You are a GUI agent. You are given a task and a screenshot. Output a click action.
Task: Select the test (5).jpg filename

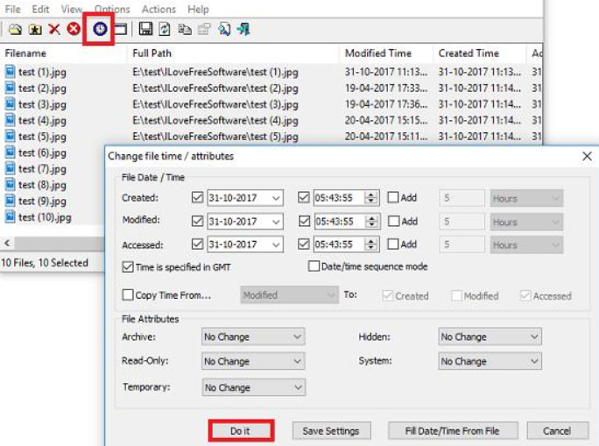tap(42, 137)
